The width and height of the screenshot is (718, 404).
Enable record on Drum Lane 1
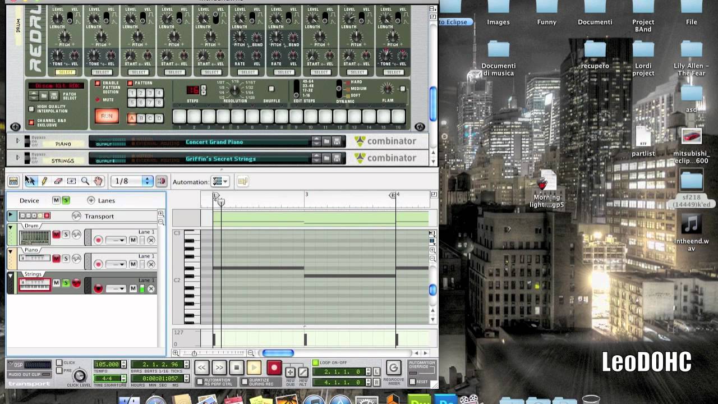(98, 240)
